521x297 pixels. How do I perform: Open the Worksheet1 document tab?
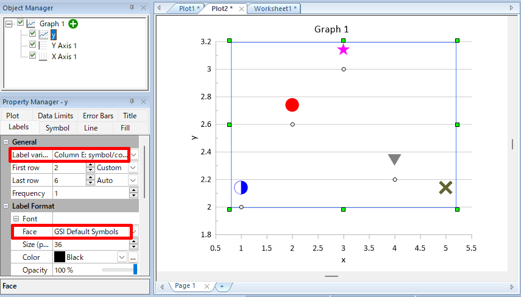click(275, 9)
